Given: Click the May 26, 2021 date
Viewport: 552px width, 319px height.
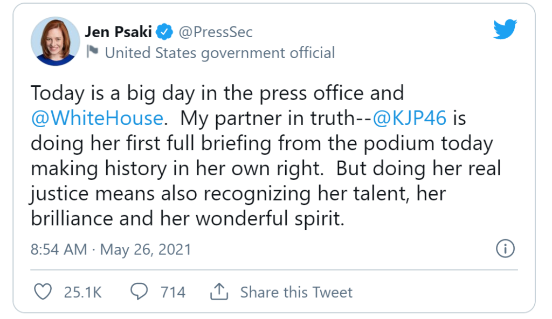Looking at the screenshot, I should pos(146,249).
